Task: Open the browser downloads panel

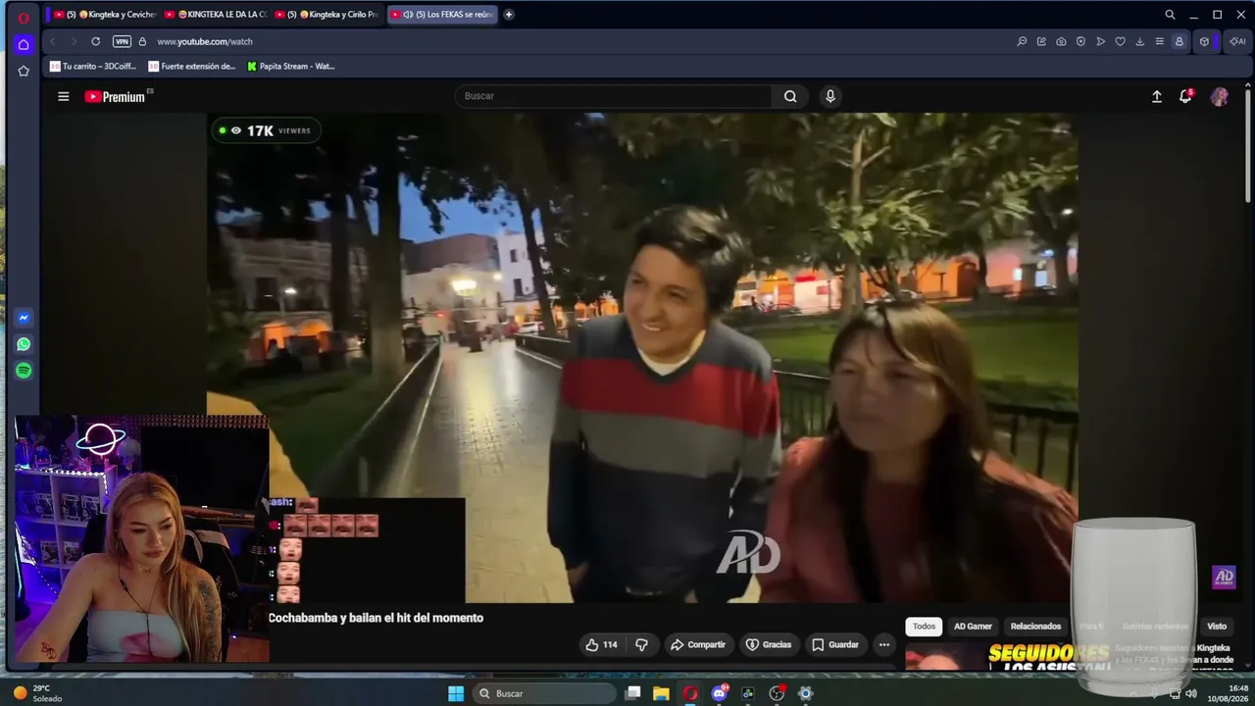Action: (1139, 41)
